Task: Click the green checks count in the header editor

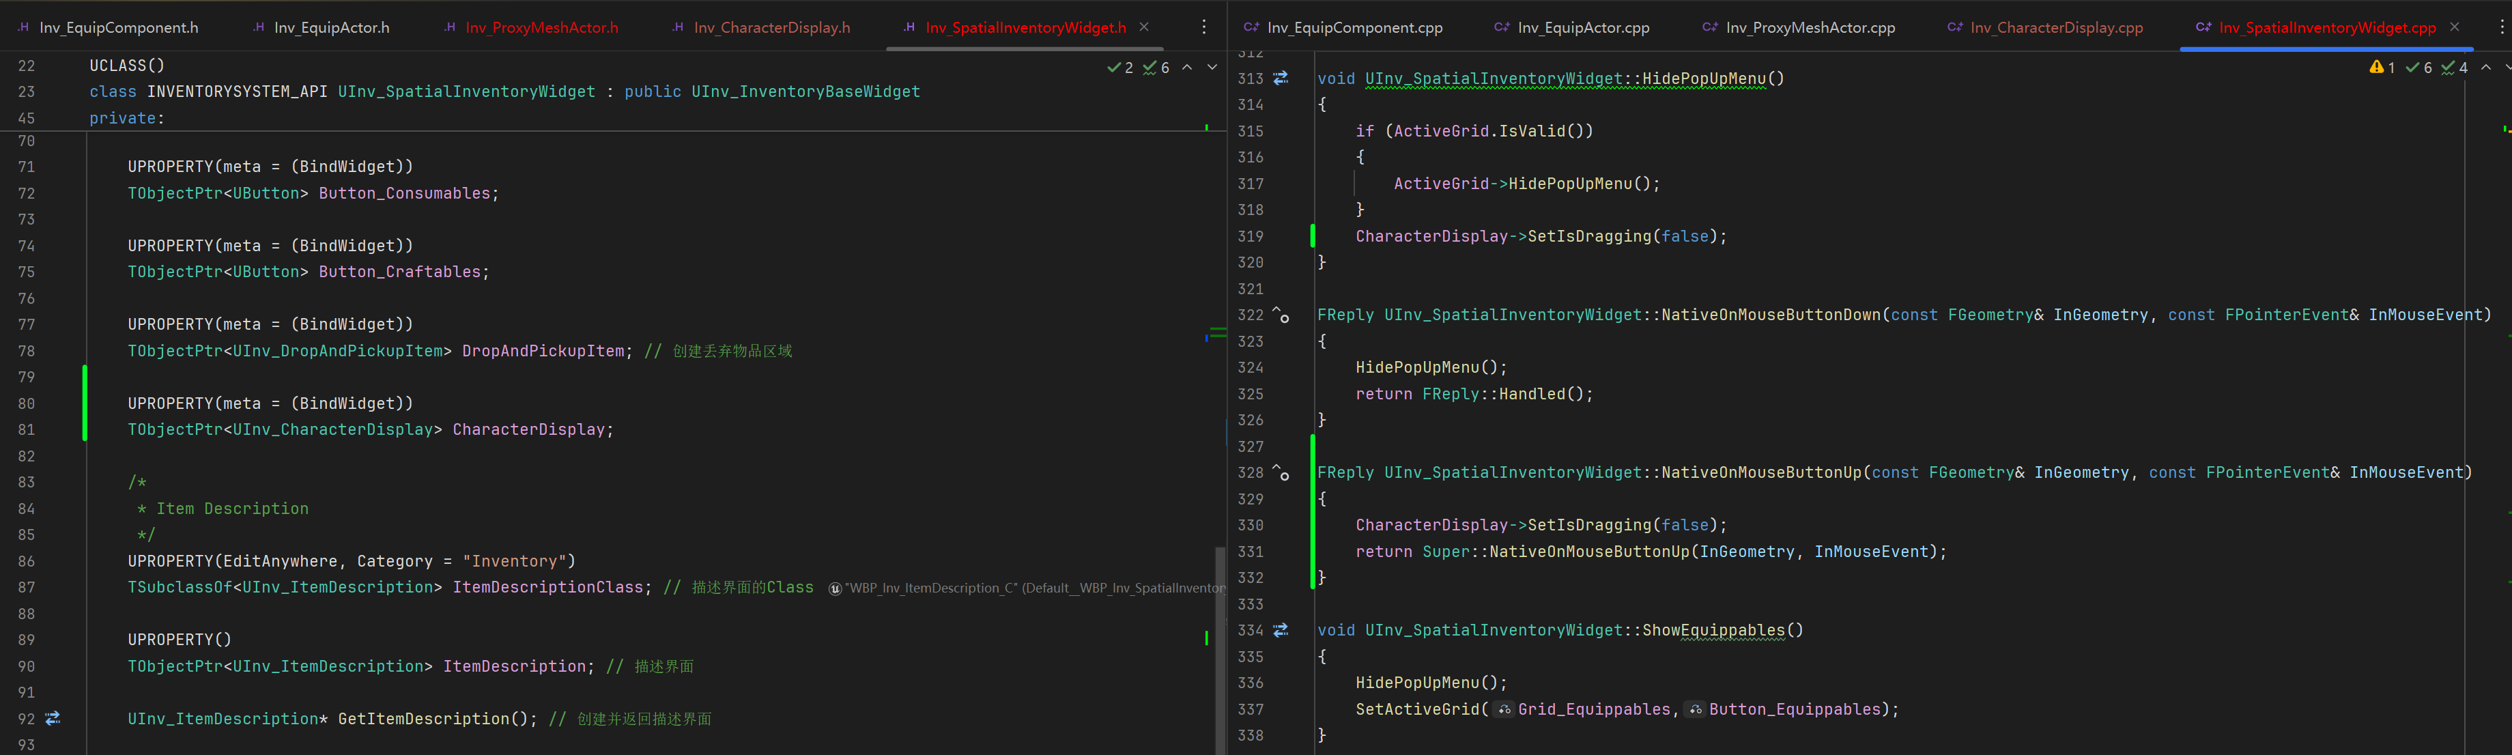Action: [1120, 68]
